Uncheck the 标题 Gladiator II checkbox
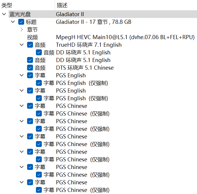This screenshot has height=194, width=197. point(21,22)
